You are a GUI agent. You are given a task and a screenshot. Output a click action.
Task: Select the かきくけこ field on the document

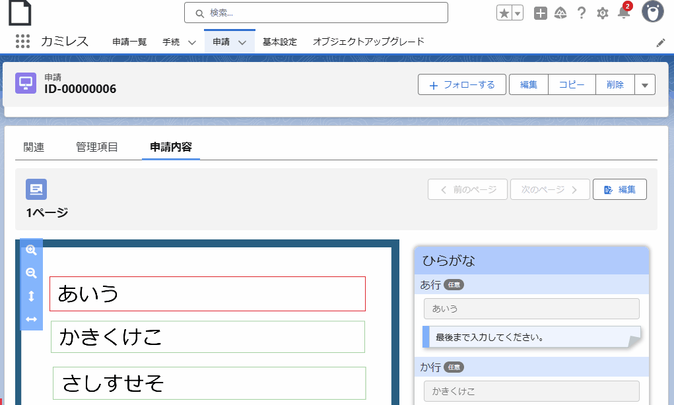pyautogui.click(x=208, y=336)
